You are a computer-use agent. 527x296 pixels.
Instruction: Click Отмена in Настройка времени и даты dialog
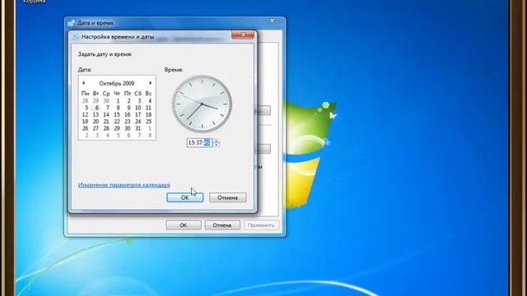227,197
